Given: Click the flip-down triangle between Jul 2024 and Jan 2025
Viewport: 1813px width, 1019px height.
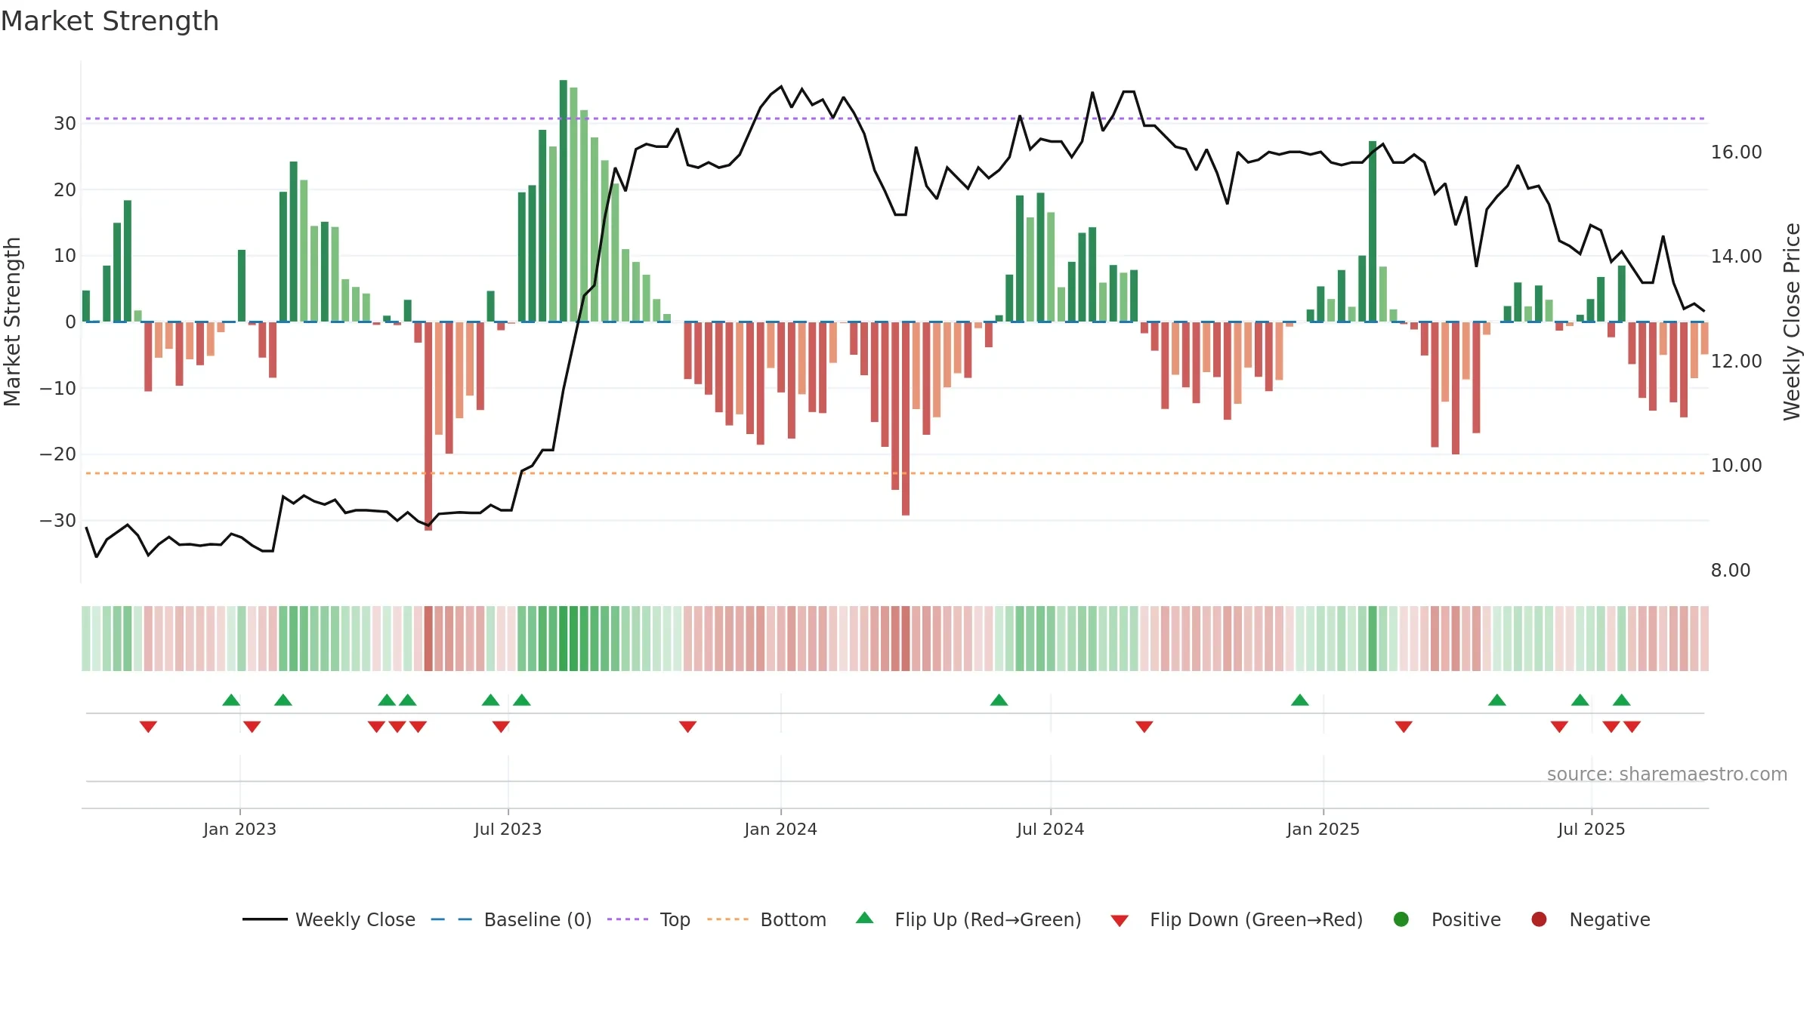Looking at the screenshot, I should 1144,727.
